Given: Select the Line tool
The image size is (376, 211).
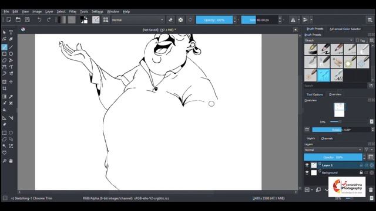Looking at the screenshot, I should pos(11,47).
